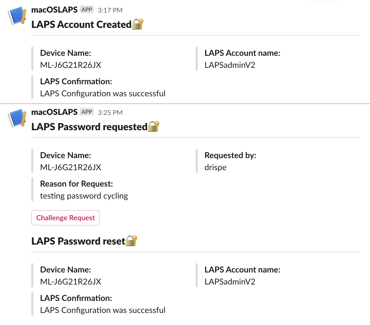Click LAPSadminV2 in the Account Created message
The image size is (370, 325).
(230, 65)
